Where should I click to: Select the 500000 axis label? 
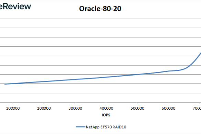[137, 108]
